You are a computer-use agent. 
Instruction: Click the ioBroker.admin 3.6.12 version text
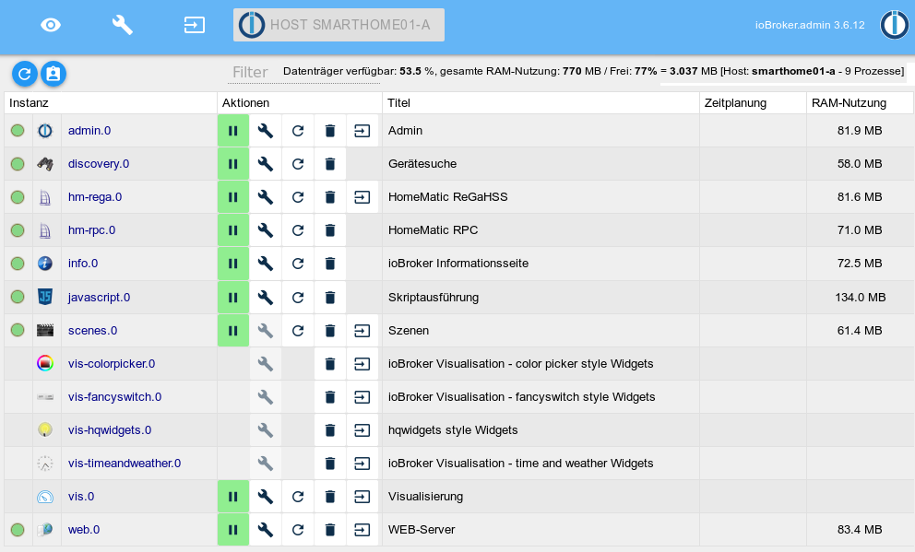point(810,25)
